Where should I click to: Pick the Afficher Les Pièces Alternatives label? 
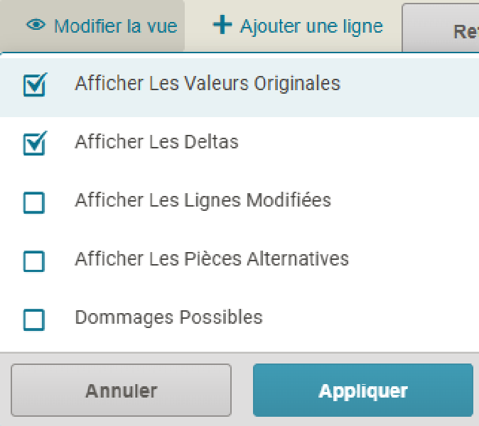pyautogui.click(x=212, y=258)
